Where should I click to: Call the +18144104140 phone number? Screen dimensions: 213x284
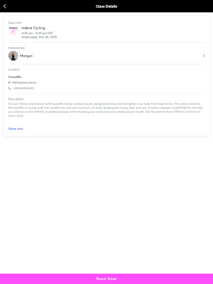pyautogui.click(x=23, y=88)
